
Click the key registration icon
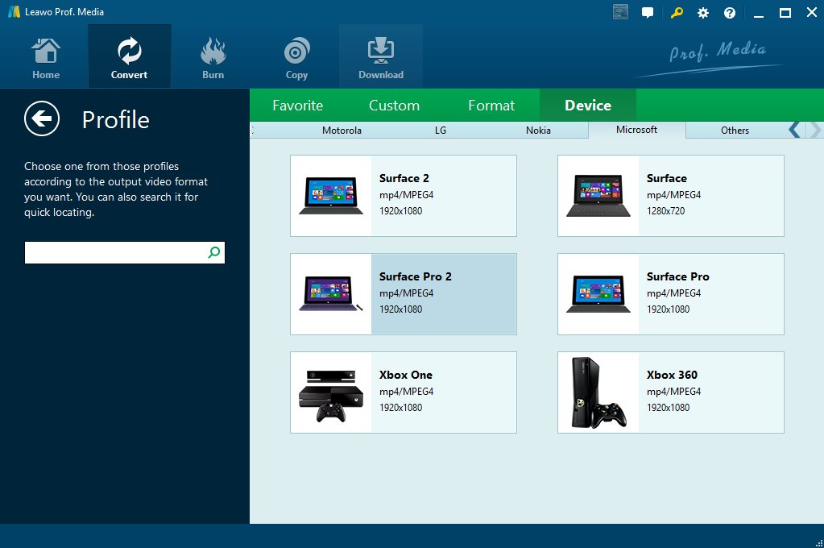click(x=677, y=13)
